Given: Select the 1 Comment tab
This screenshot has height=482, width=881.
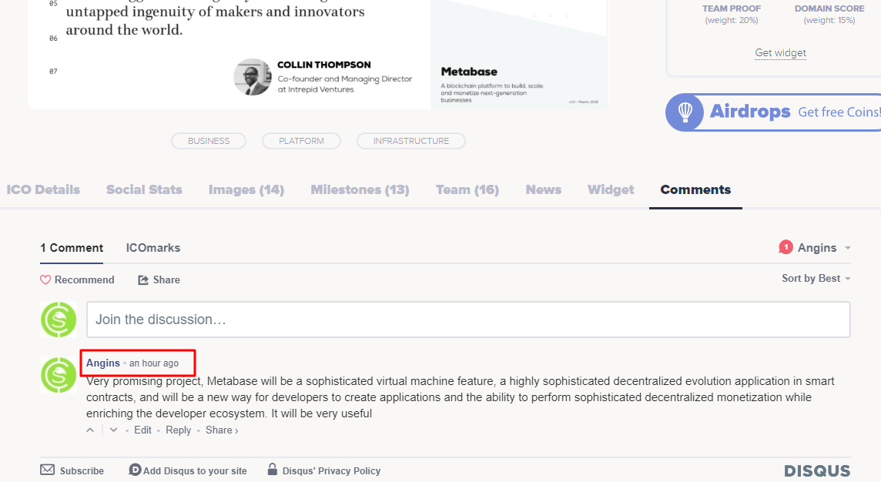Looking at the screenshot, I should click(x=72, y=248).
